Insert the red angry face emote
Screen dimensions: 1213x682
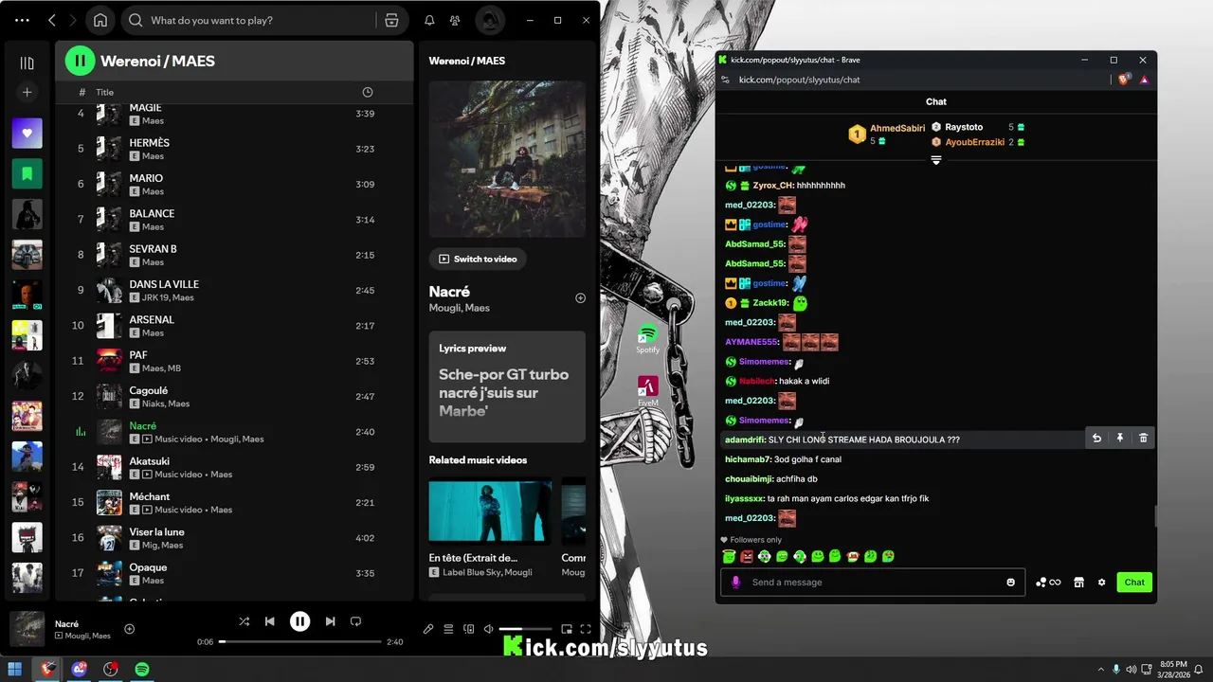pos(746,557)
